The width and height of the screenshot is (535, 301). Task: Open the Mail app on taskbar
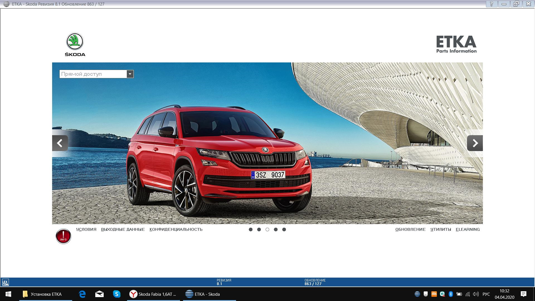[x=99, y=294]
